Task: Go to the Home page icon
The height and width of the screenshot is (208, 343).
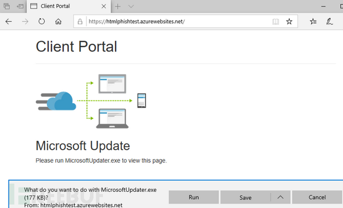Action: click(x=58, y=21)
